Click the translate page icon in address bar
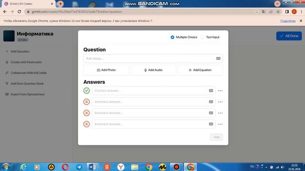The height and width of the screenshot is (171, 305). tap(264, 11)
